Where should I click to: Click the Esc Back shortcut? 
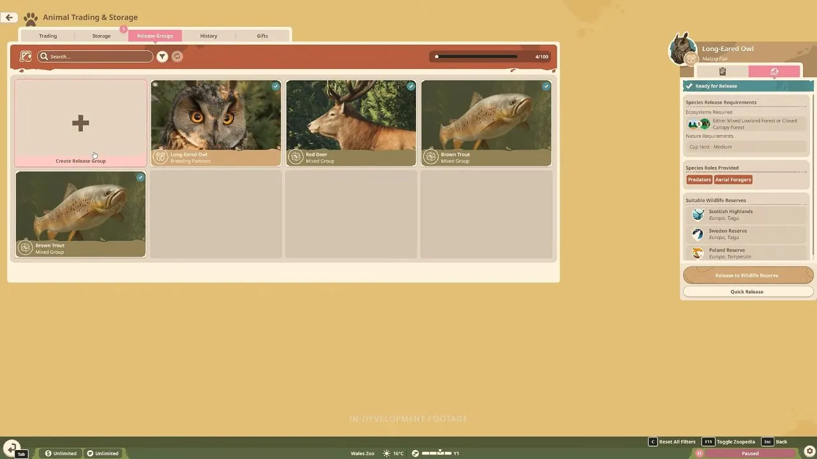[774, 442]
